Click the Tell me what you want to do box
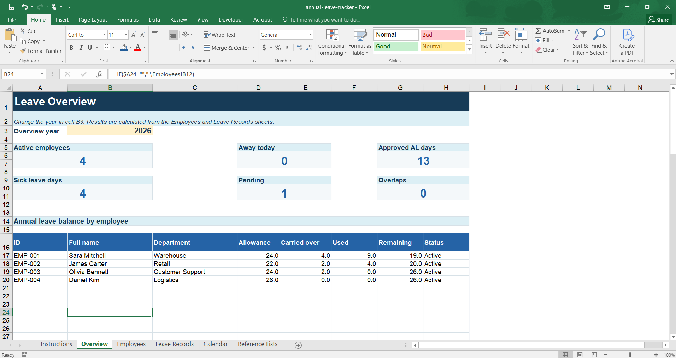676x358 pixels. click(x=321, y=20)
